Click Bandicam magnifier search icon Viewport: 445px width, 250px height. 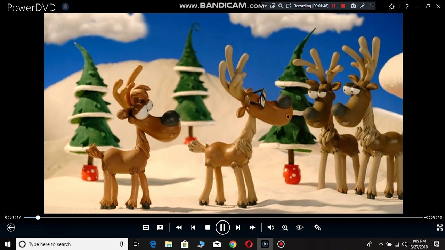281,6
